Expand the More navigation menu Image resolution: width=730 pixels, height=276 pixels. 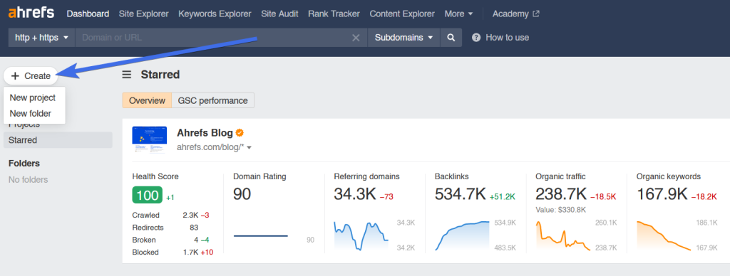[458, 14]
